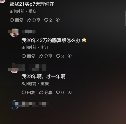Dislike the 21买p7天理何在 comment
The height and width of the screenshot is (124, 126).
[x=58, y=20]
